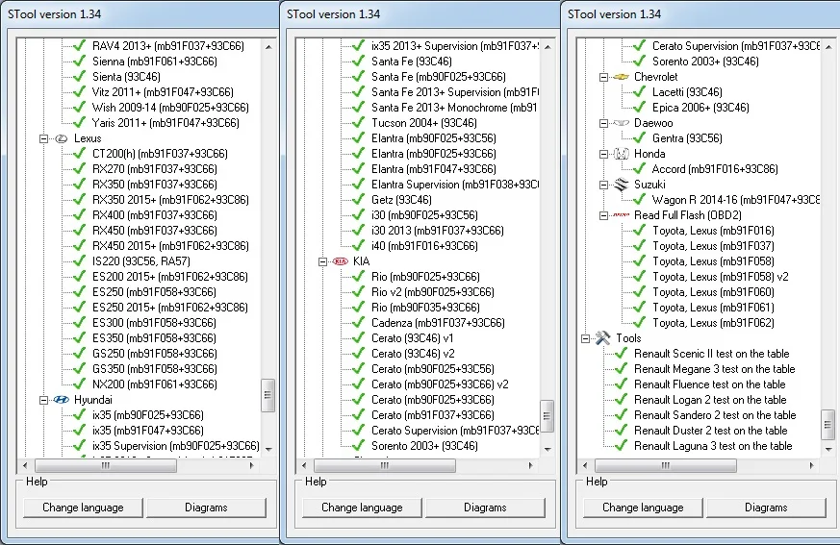Click the middle window's horizontal scrollbar thumb

coord(385,466)
